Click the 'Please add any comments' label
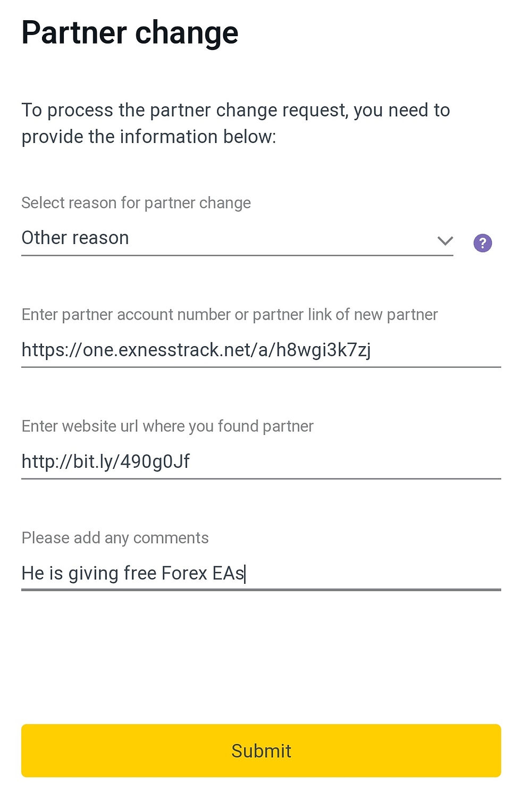Viewport: 521px width, 797px height. pyautogui.click(x=115, y=538)
